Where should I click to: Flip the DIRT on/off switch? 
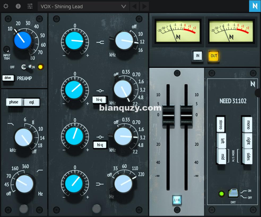tap(233, 193)
